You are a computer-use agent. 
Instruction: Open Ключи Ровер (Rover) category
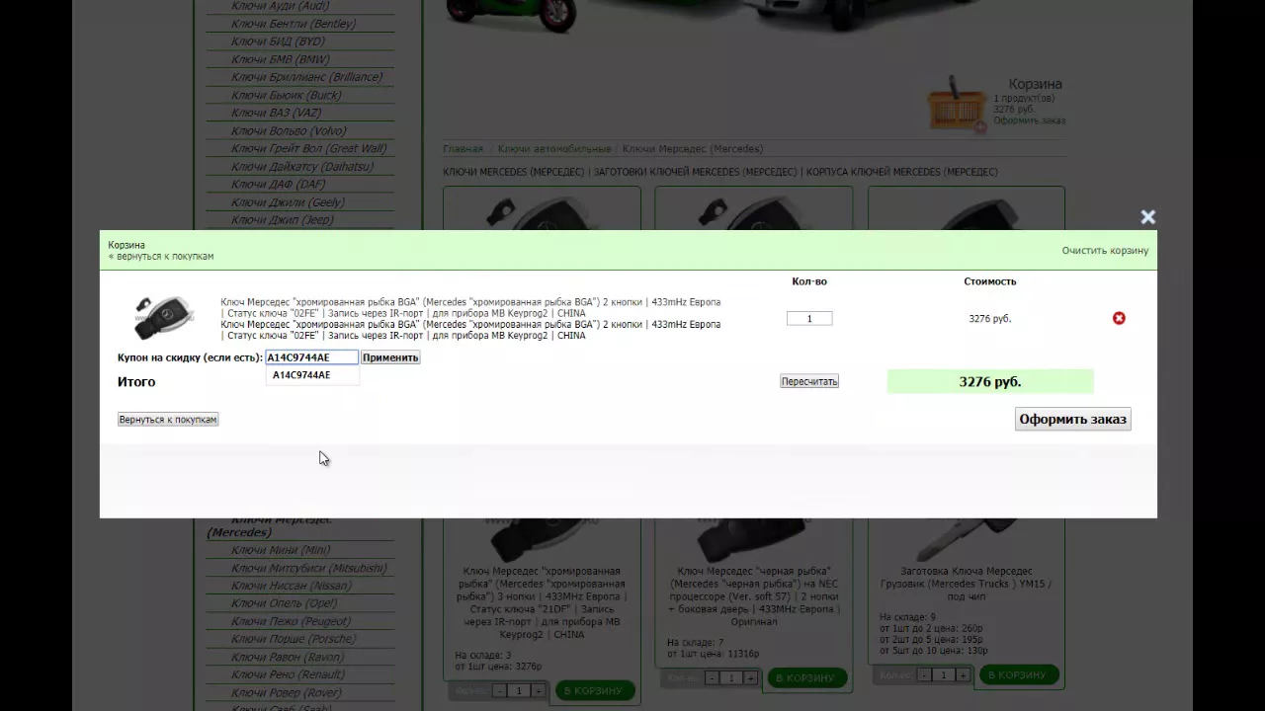pyautogui.click(x=286, y=692)
